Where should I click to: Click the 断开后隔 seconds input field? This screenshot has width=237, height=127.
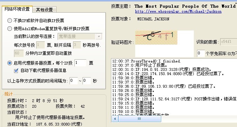[x=77, y=45]
